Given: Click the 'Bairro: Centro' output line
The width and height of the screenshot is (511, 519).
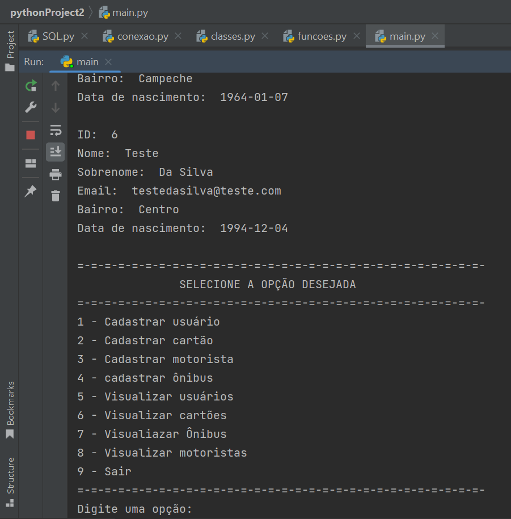Looking at the screenshot, I should 128,209.
